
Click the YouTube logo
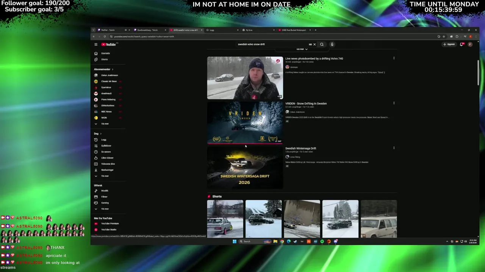coord(109,45)
